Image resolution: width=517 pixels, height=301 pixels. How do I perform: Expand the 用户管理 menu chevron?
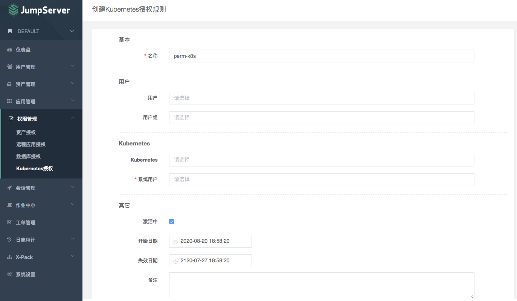(x=73, y=66)
